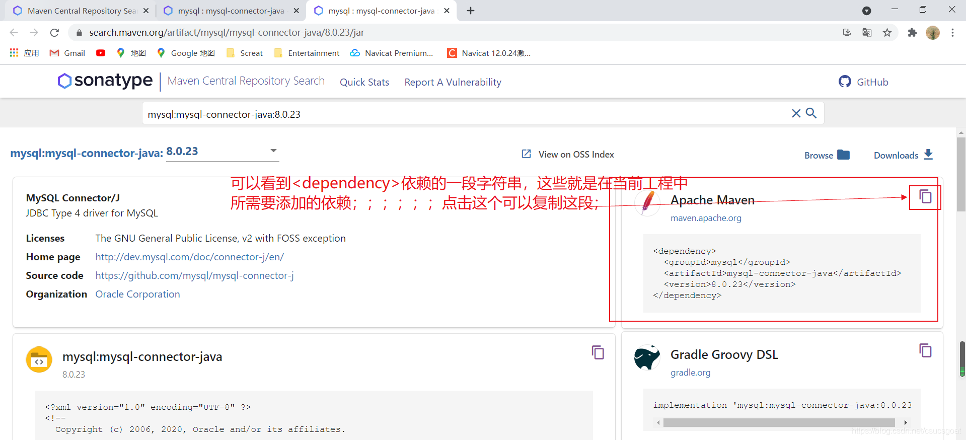This screenshot has width=966, height=440.
Task: Open gradle.org link
Action: (691, 373)
